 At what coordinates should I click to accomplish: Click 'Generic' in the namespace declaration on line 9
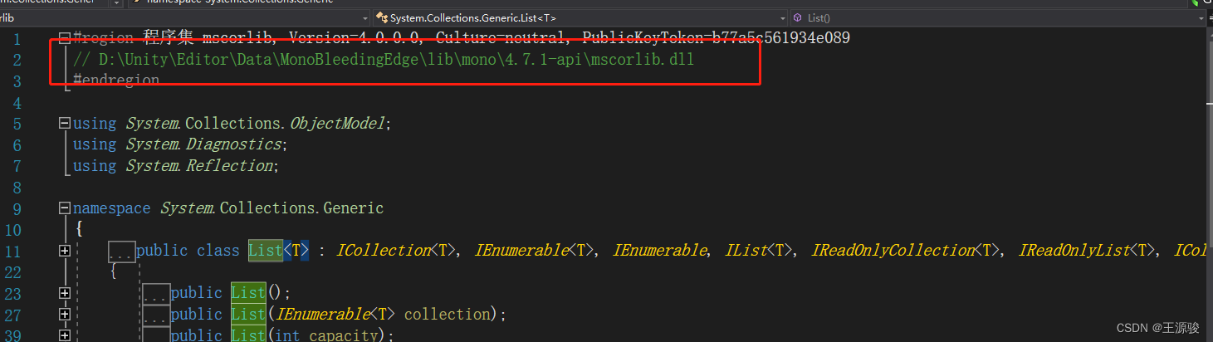coord(354,208)
